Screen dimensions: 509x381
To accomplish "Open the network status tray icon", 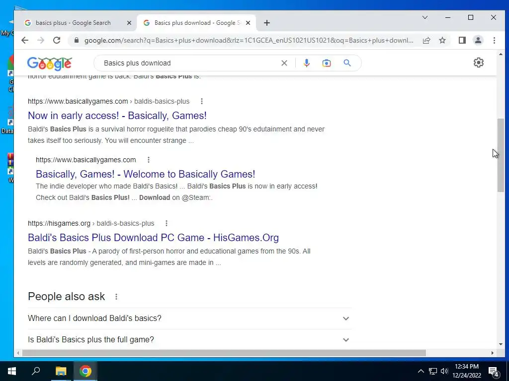I will pyautogui.click(x=433, y=371).
